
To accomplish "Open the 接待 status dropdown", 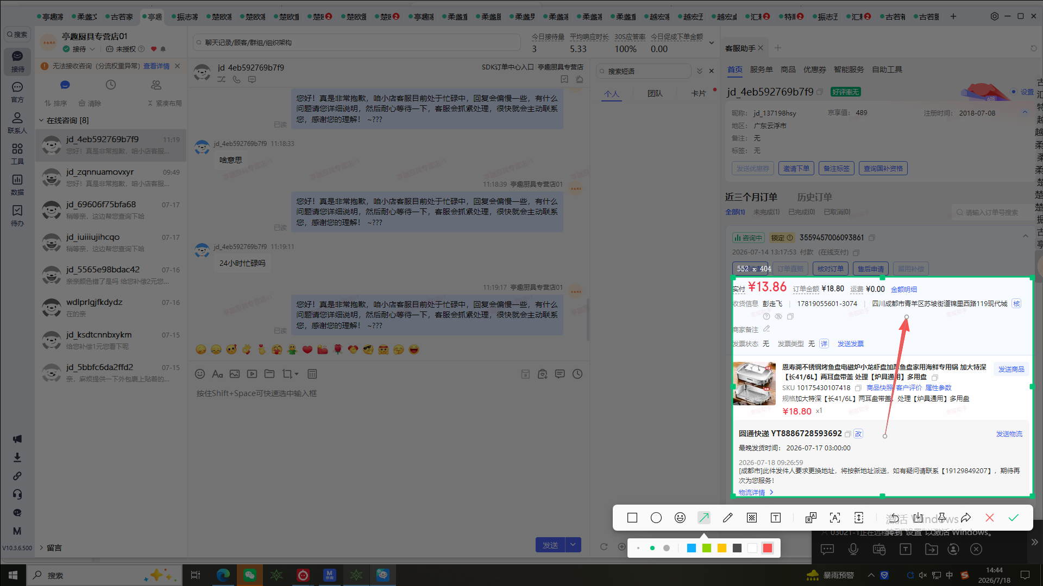I will pos(92,49).
